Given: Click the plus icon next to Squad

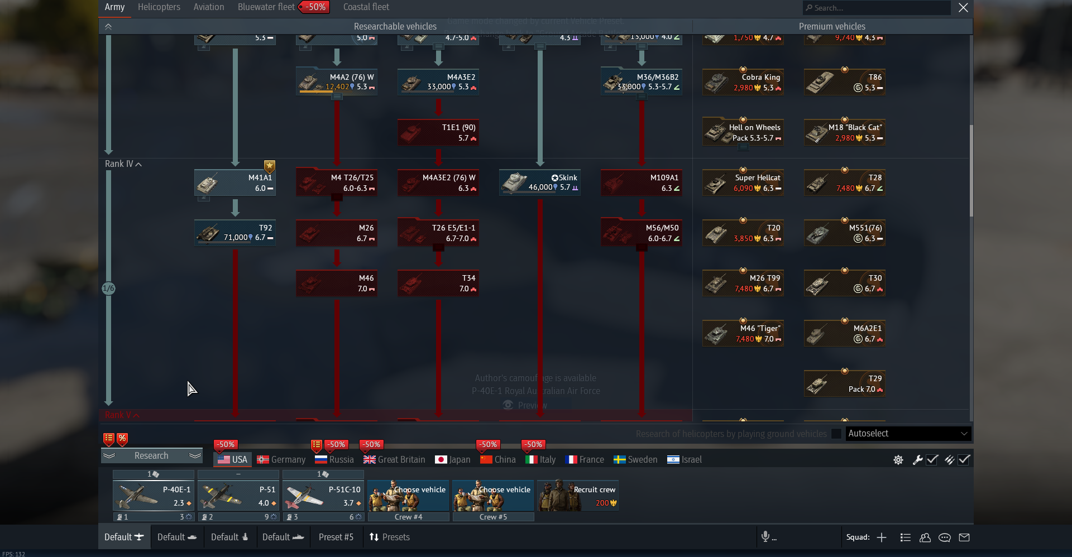Looking at the screenshot, I should coord(882,537).
